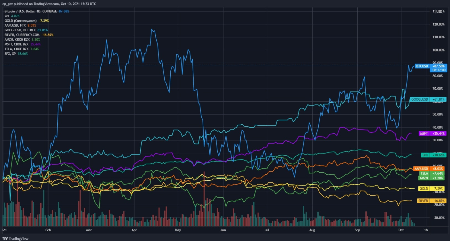Viewport: 450px width, 241px height.
Task: Click the Vol indicator legend entry
Action: point(7,16)
